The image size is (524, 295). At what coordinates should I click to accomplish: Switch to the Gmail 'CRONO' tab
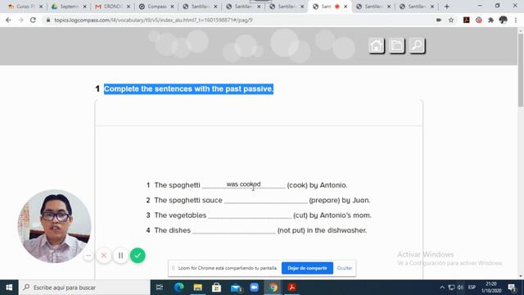112,7
